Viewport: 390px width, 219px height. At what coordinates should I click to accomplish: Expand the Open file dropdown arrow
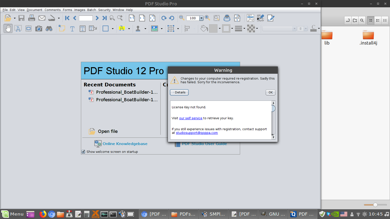pyautogui.click(x=14, y=18)
